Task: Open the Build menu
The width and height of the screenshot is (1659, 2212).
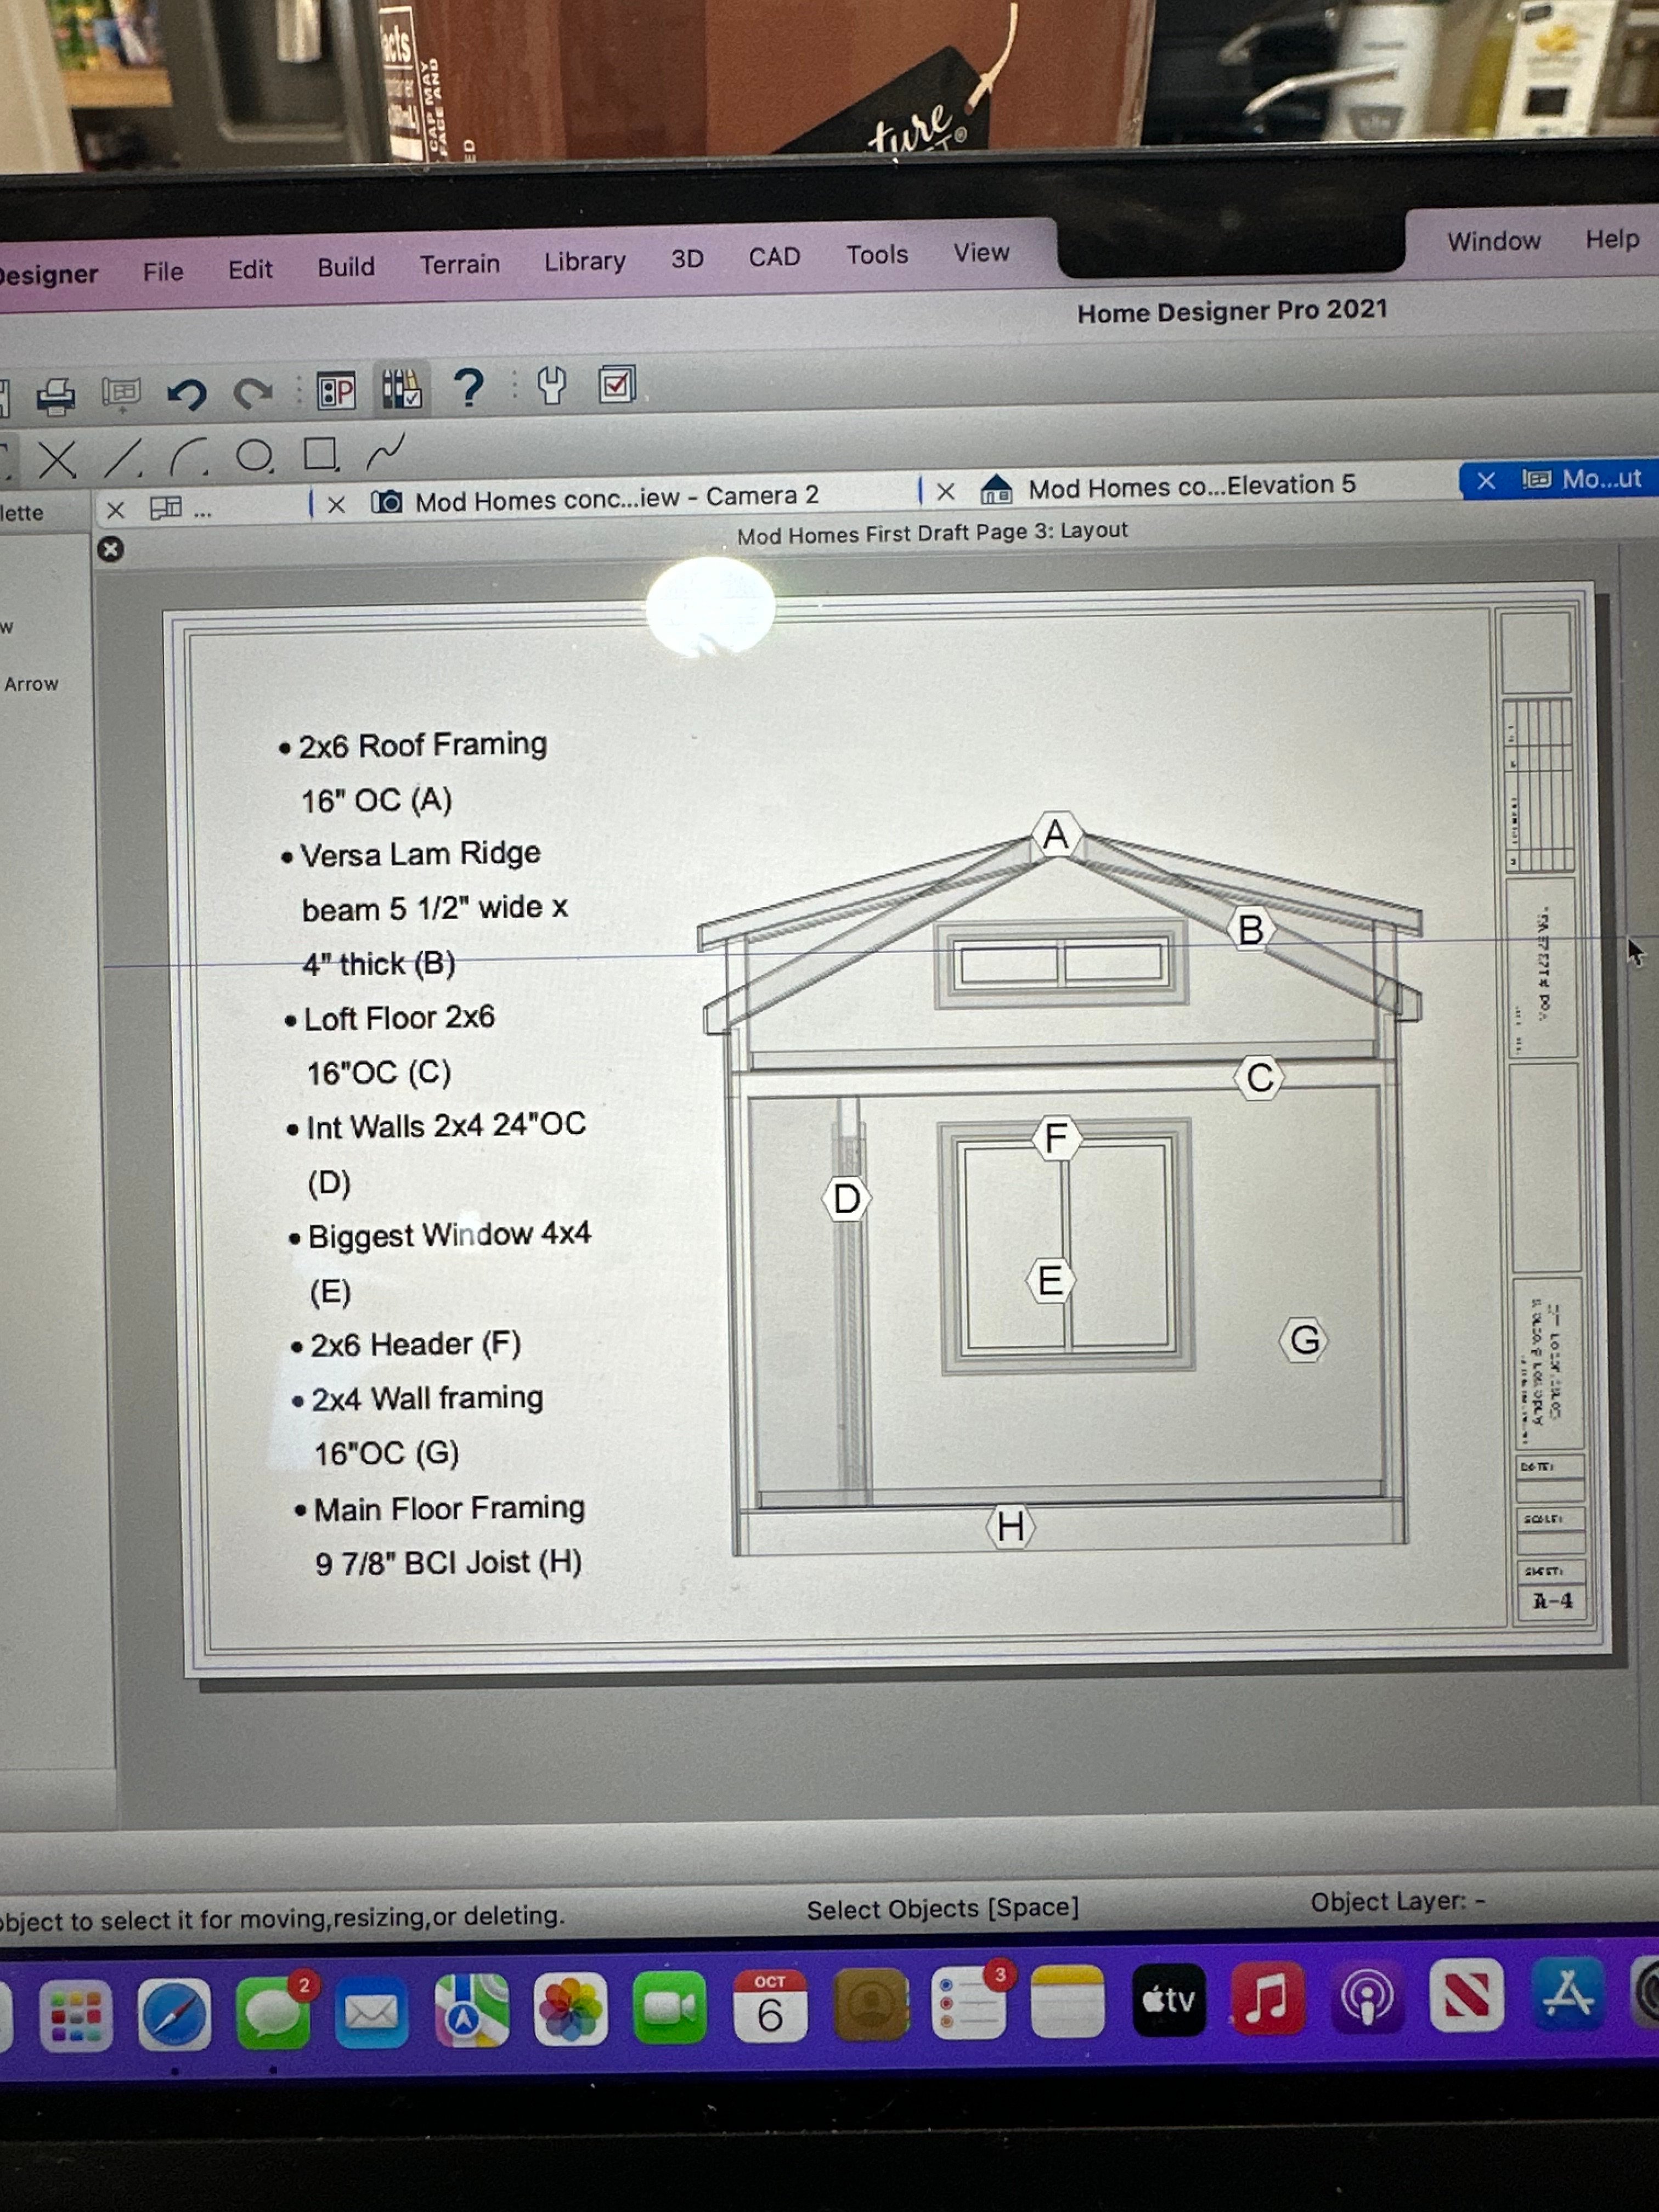Action: pos(345,267)
